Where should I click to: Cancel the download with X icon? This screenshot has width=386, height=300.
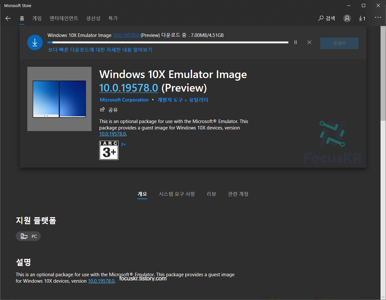click(309, 42)
